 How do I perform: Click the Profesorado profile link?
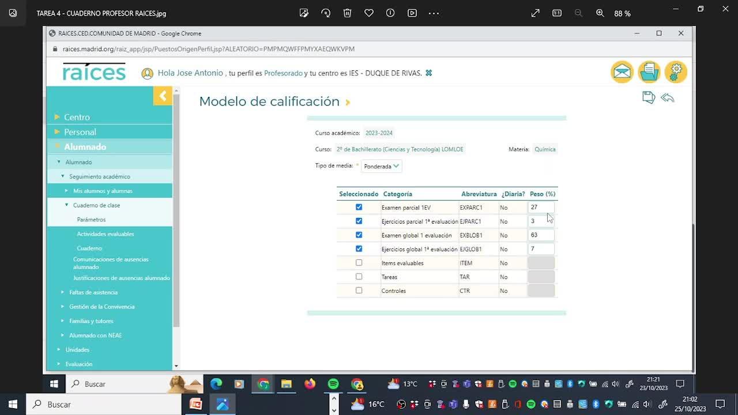[283, 73]
